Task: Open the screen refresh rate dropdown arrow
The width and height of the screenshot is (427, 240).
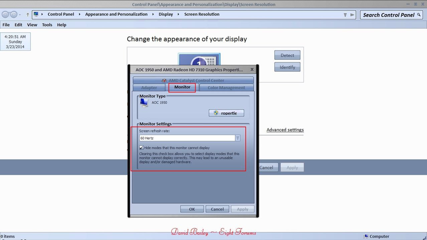Action: (x=238, y=138)
